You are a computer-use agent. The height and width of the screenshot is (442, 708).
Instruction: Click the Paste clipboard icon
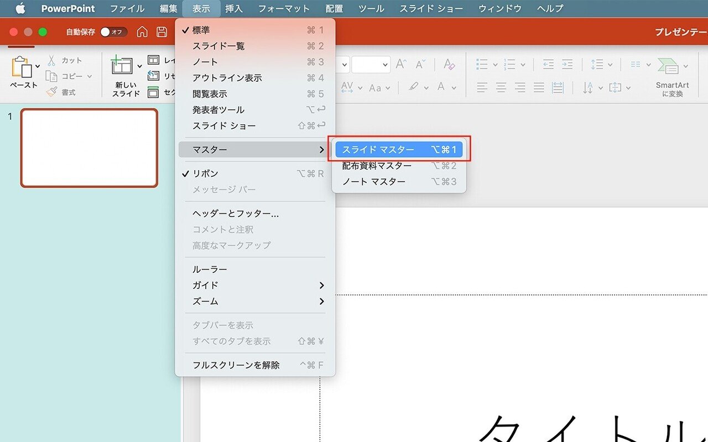[22, 68]
